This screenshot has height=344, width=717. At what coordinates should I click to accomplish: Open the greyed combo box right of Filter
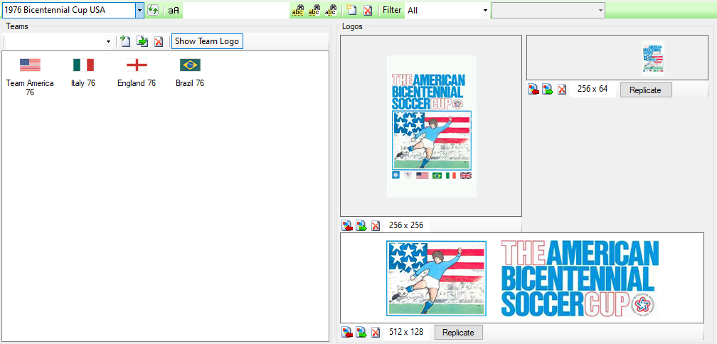[x=548, y=10]
